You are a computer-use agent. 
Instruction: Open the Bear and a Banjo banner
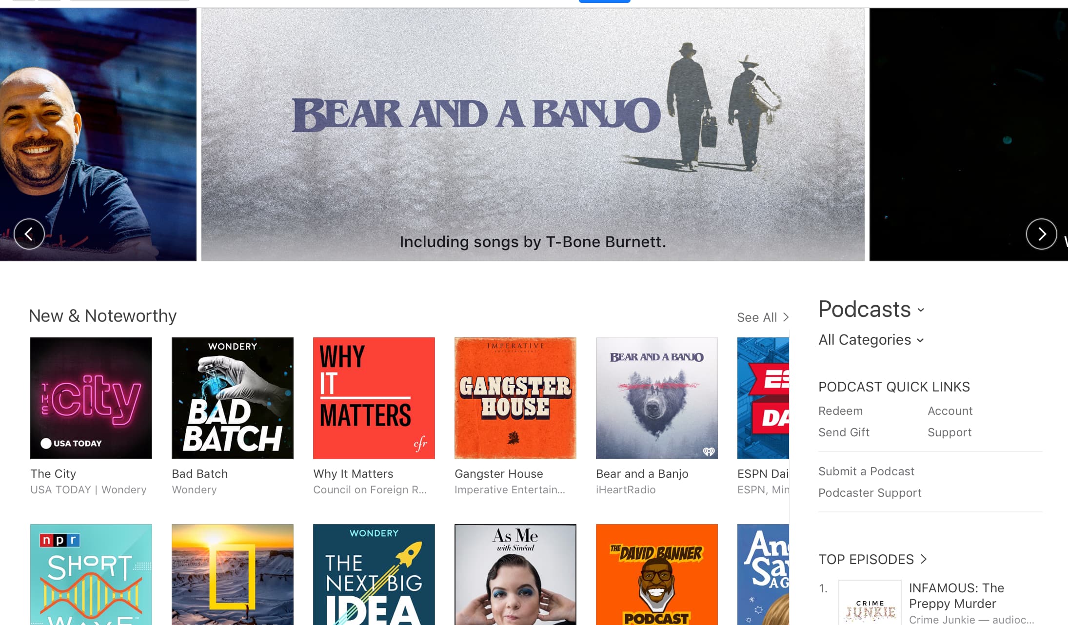(x=533, y=135)
